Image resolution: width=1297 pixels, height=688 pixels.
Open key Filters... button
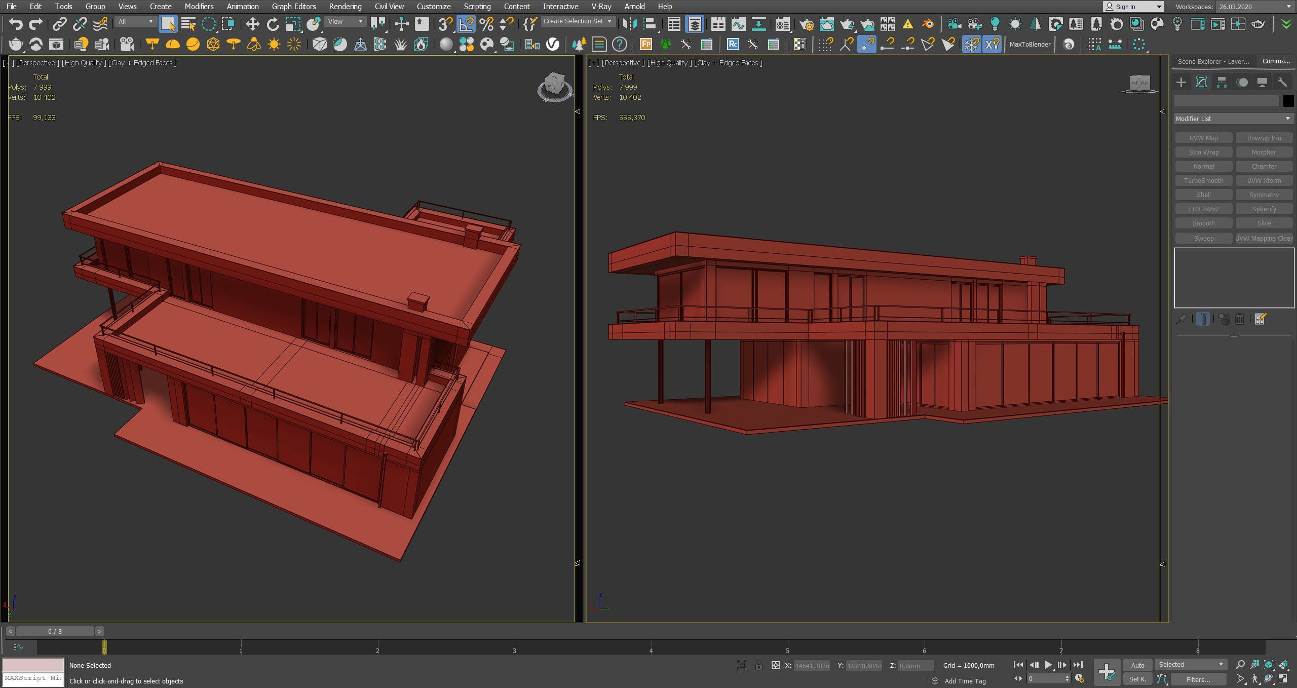point(1198,679)
